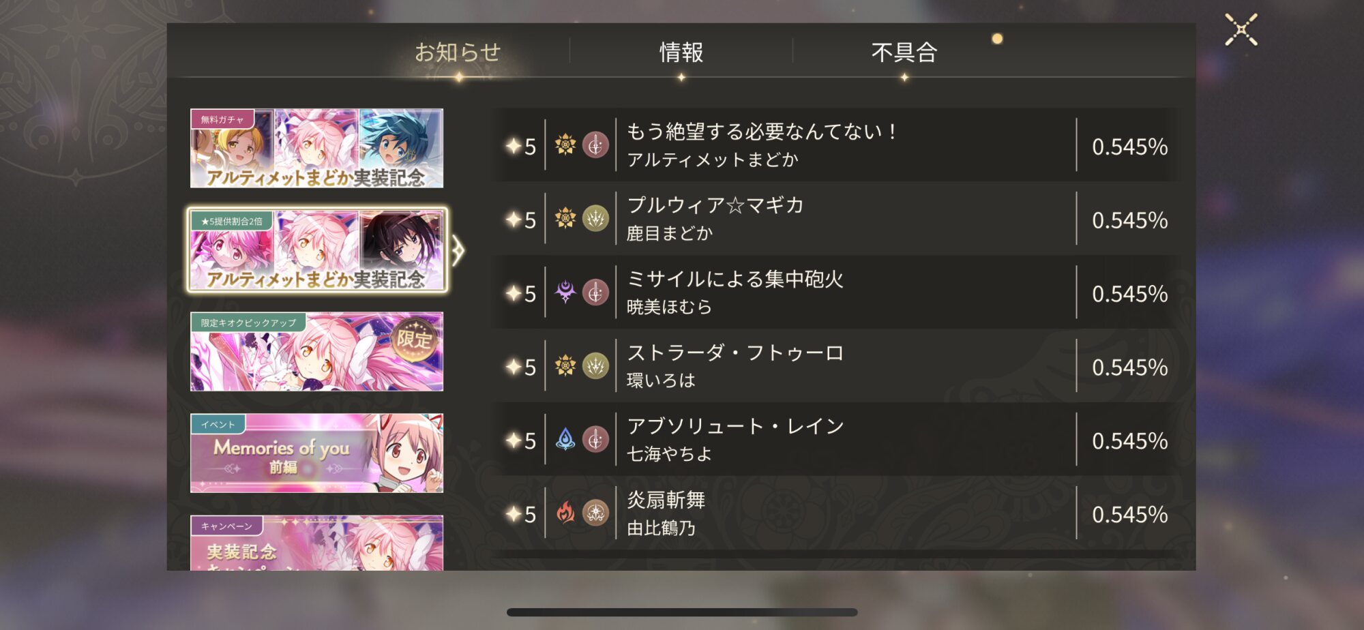Switch to the お知らせ tab
The height and width of the screenshot is (630, 1364).
point(458,52)
